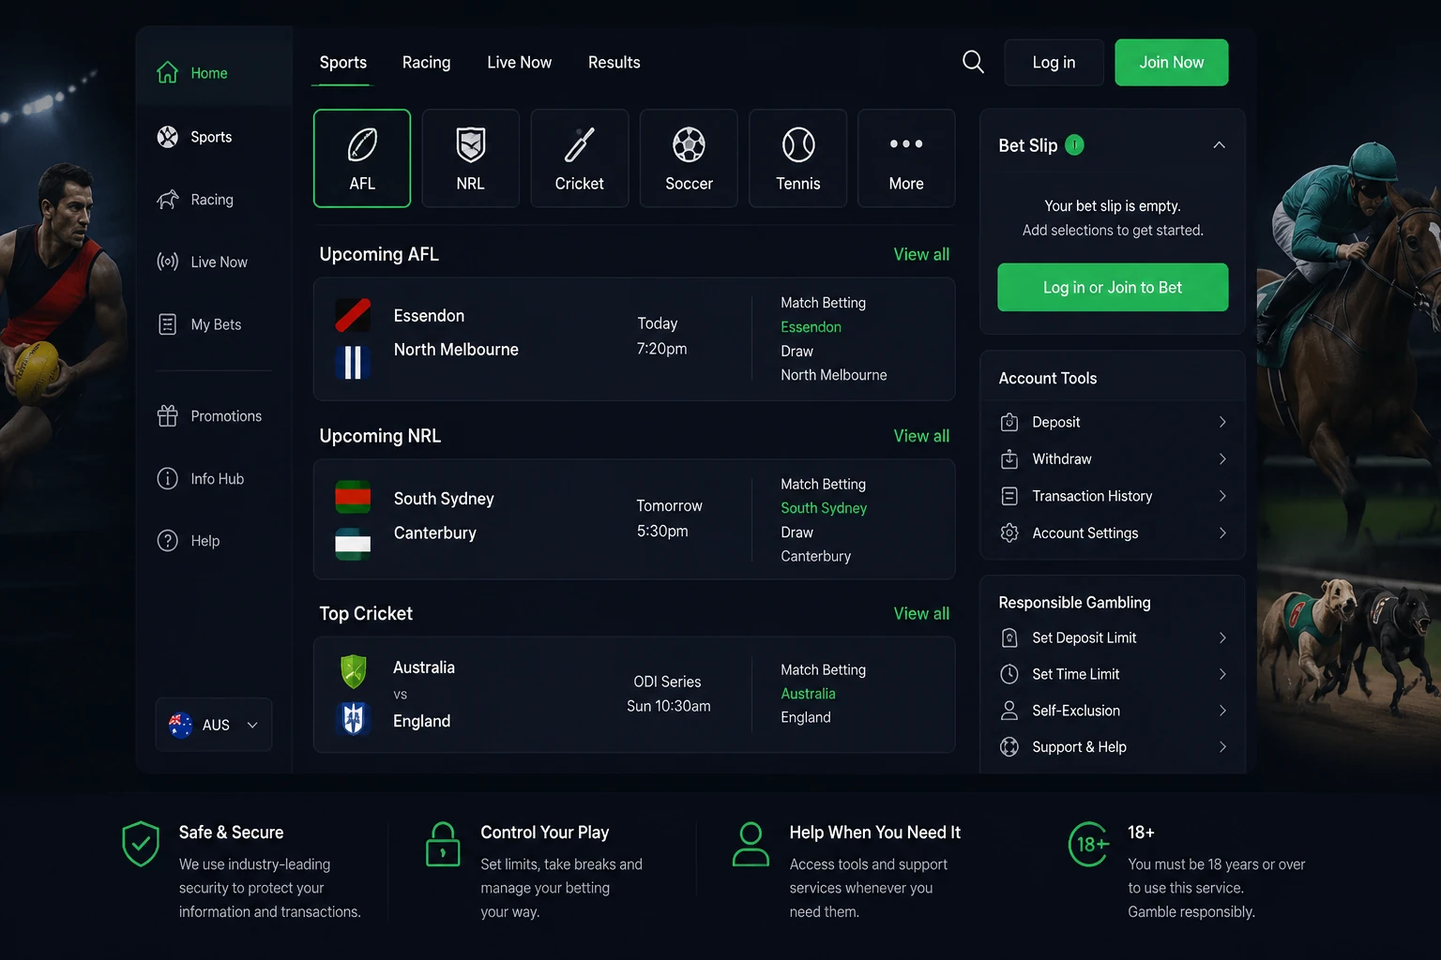Select the Soccer ball category tile

pyautogui.click(x=689, y=158)
